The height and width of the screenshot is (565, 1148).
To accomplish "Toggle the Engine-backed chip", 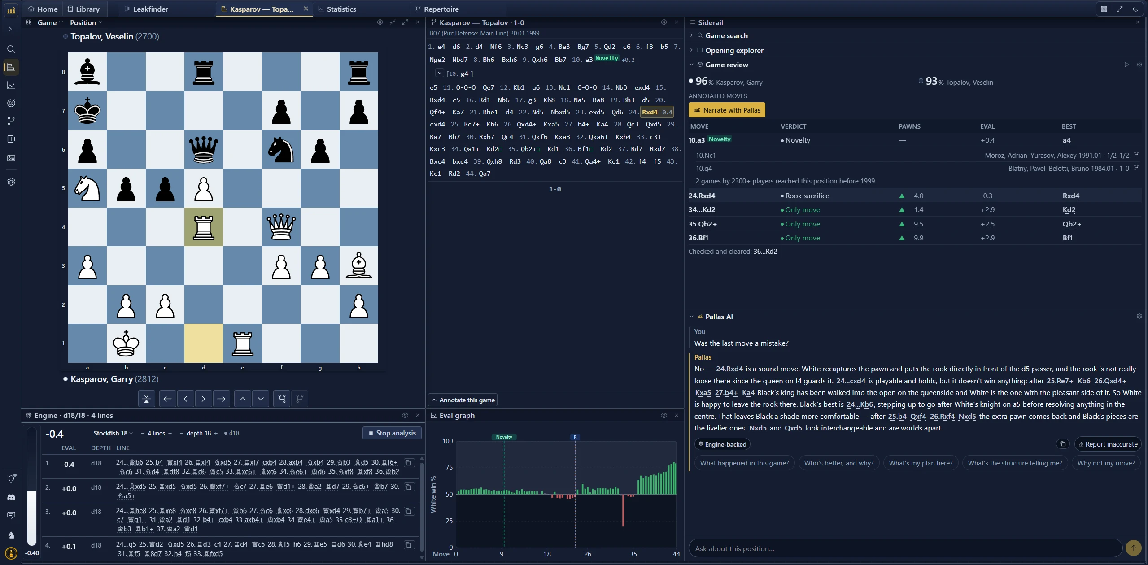I will click(x=722, y=444).
